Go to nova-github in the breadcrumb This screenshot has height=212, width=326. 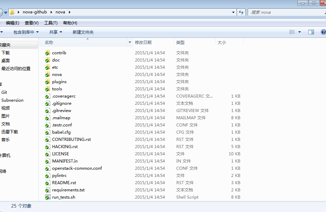35,12
